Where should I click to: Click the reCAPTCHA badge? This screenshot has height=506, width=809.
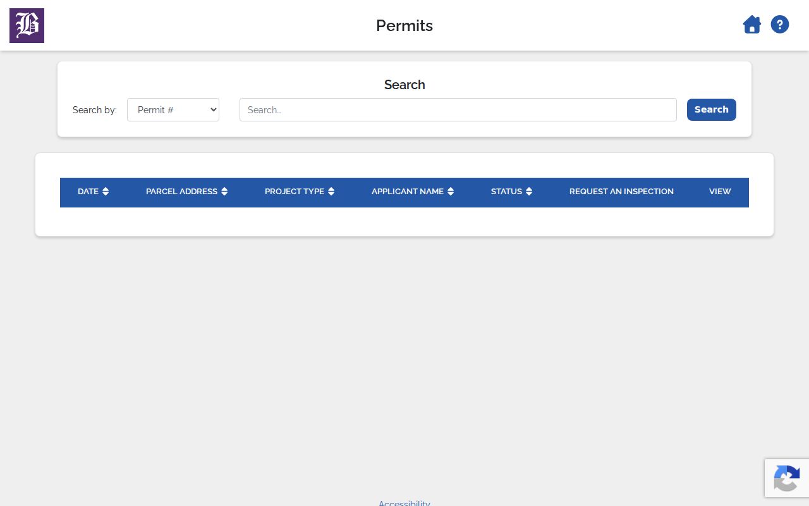787,478
